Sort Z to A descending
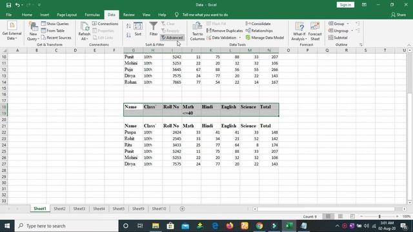 click(x=128, y=35)
